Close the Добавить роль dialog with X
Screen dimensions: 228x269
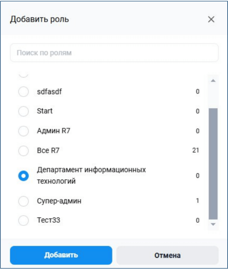point(211,19)
